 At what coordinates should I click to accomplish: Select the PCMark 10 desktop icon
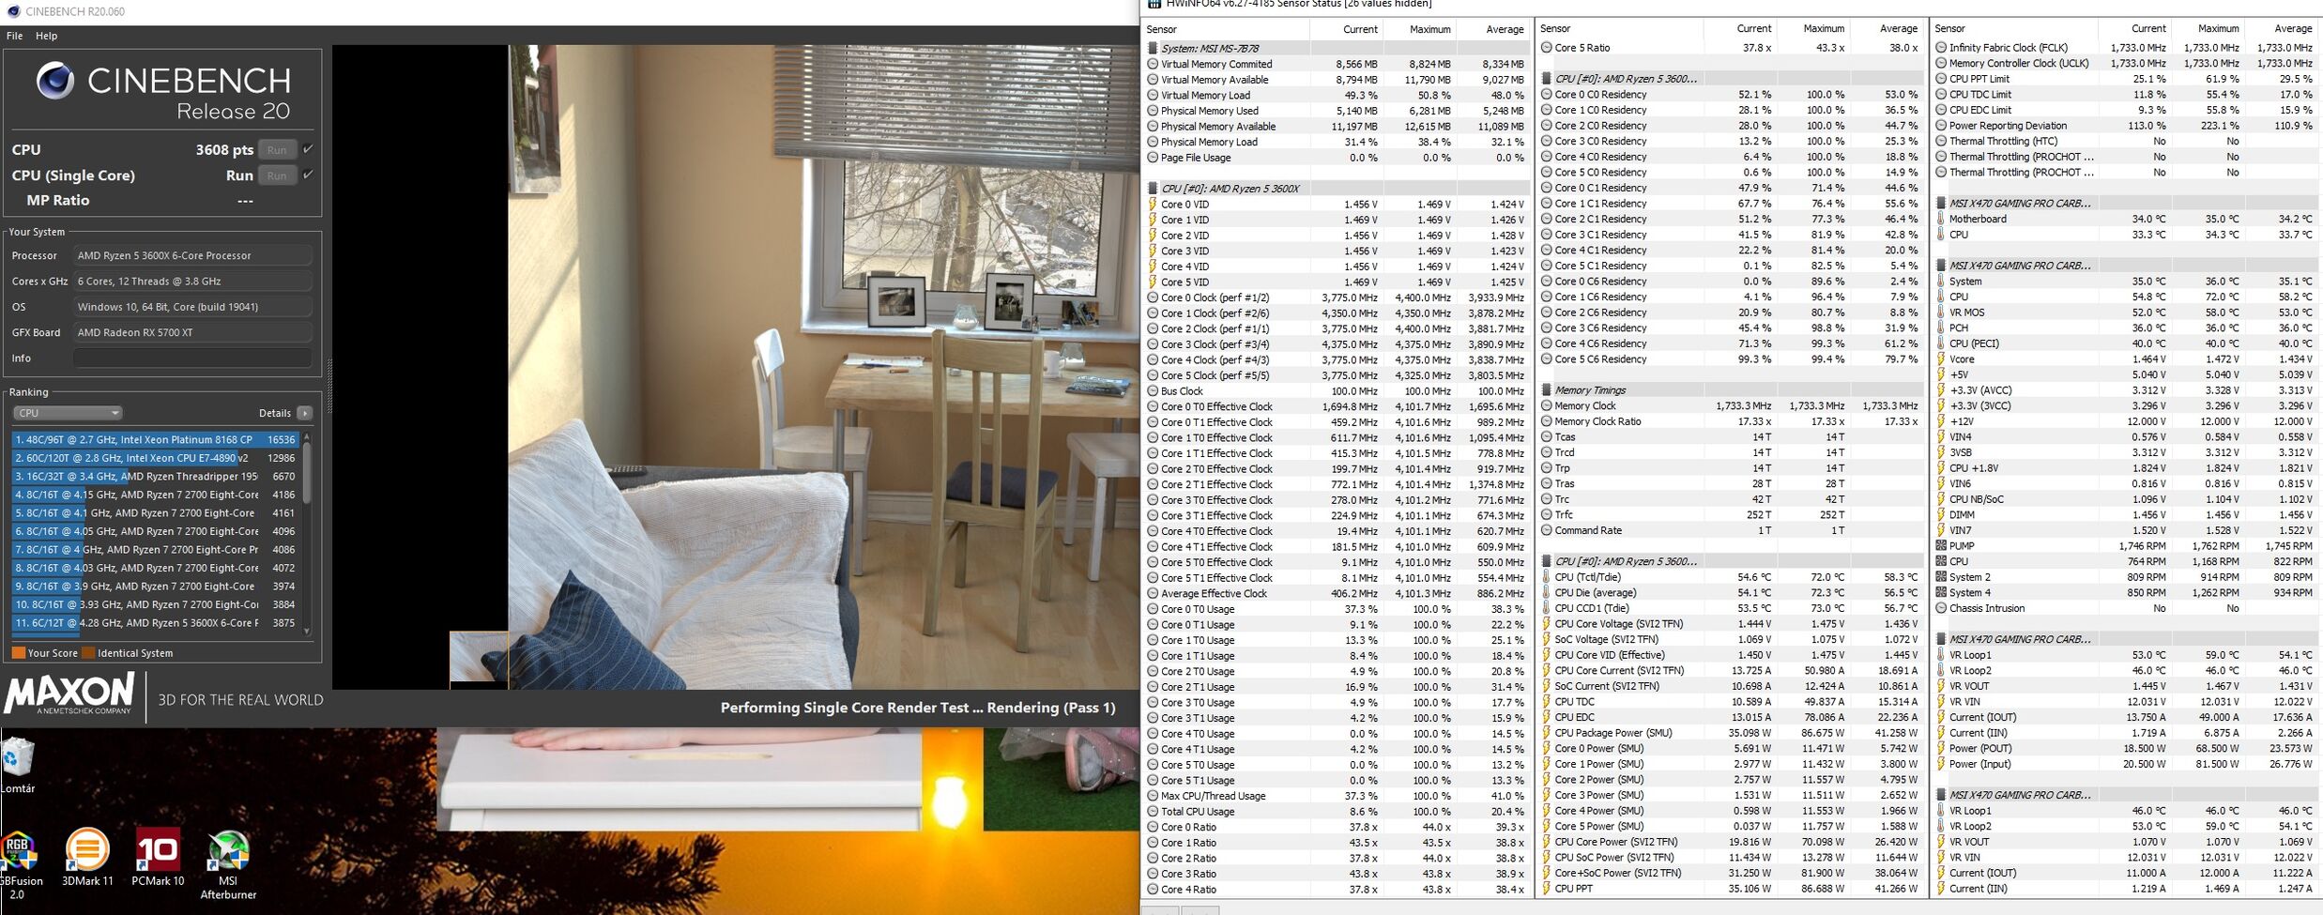click(x=158, y=857)
